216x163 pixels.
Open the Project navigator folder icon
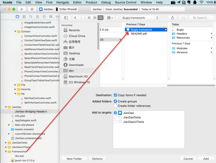[18, 17]
